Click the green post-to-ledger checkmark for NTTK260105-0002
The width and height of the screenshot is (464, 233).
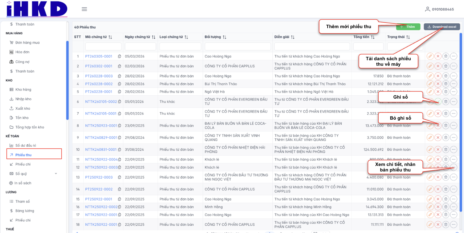click(438, 102)
